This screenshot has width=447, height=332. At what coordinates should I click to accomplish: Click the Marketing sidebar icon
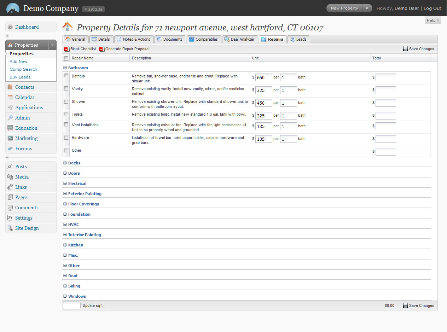[10, 139]
